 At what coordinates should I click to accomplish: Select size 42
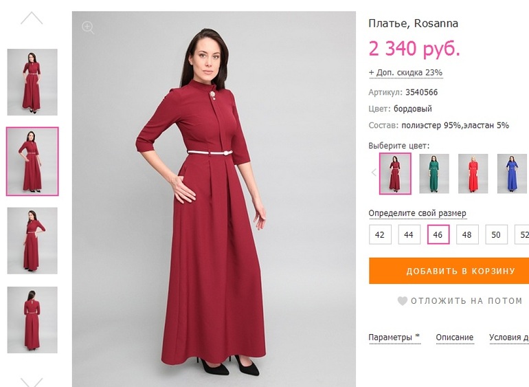coord(380,234)
